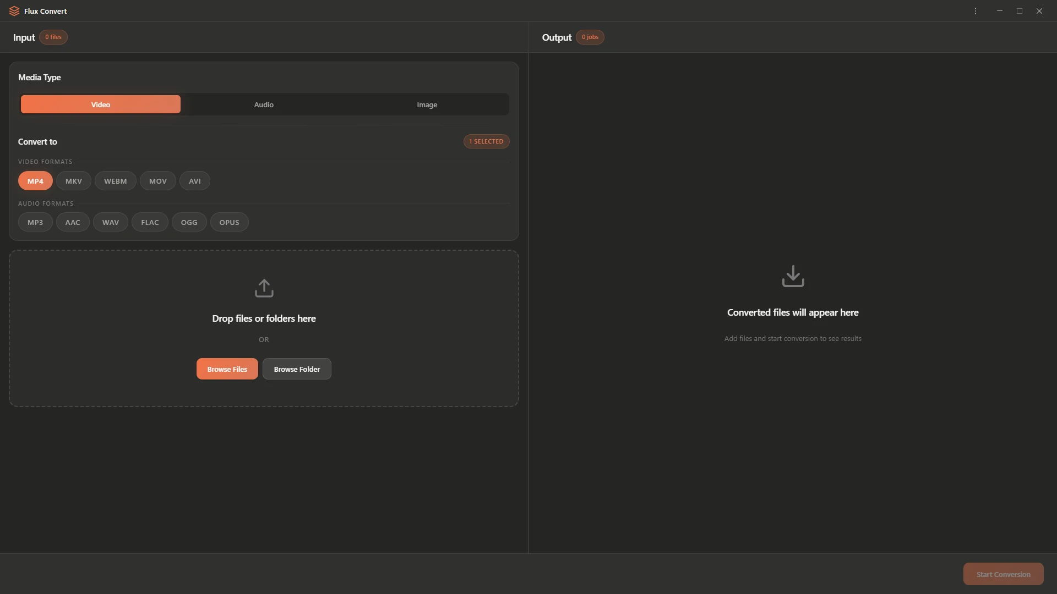The width and height of the screenshot is (1057, 594).
Task: Select the OPUS audio format chip
Action: coord(229,222)
